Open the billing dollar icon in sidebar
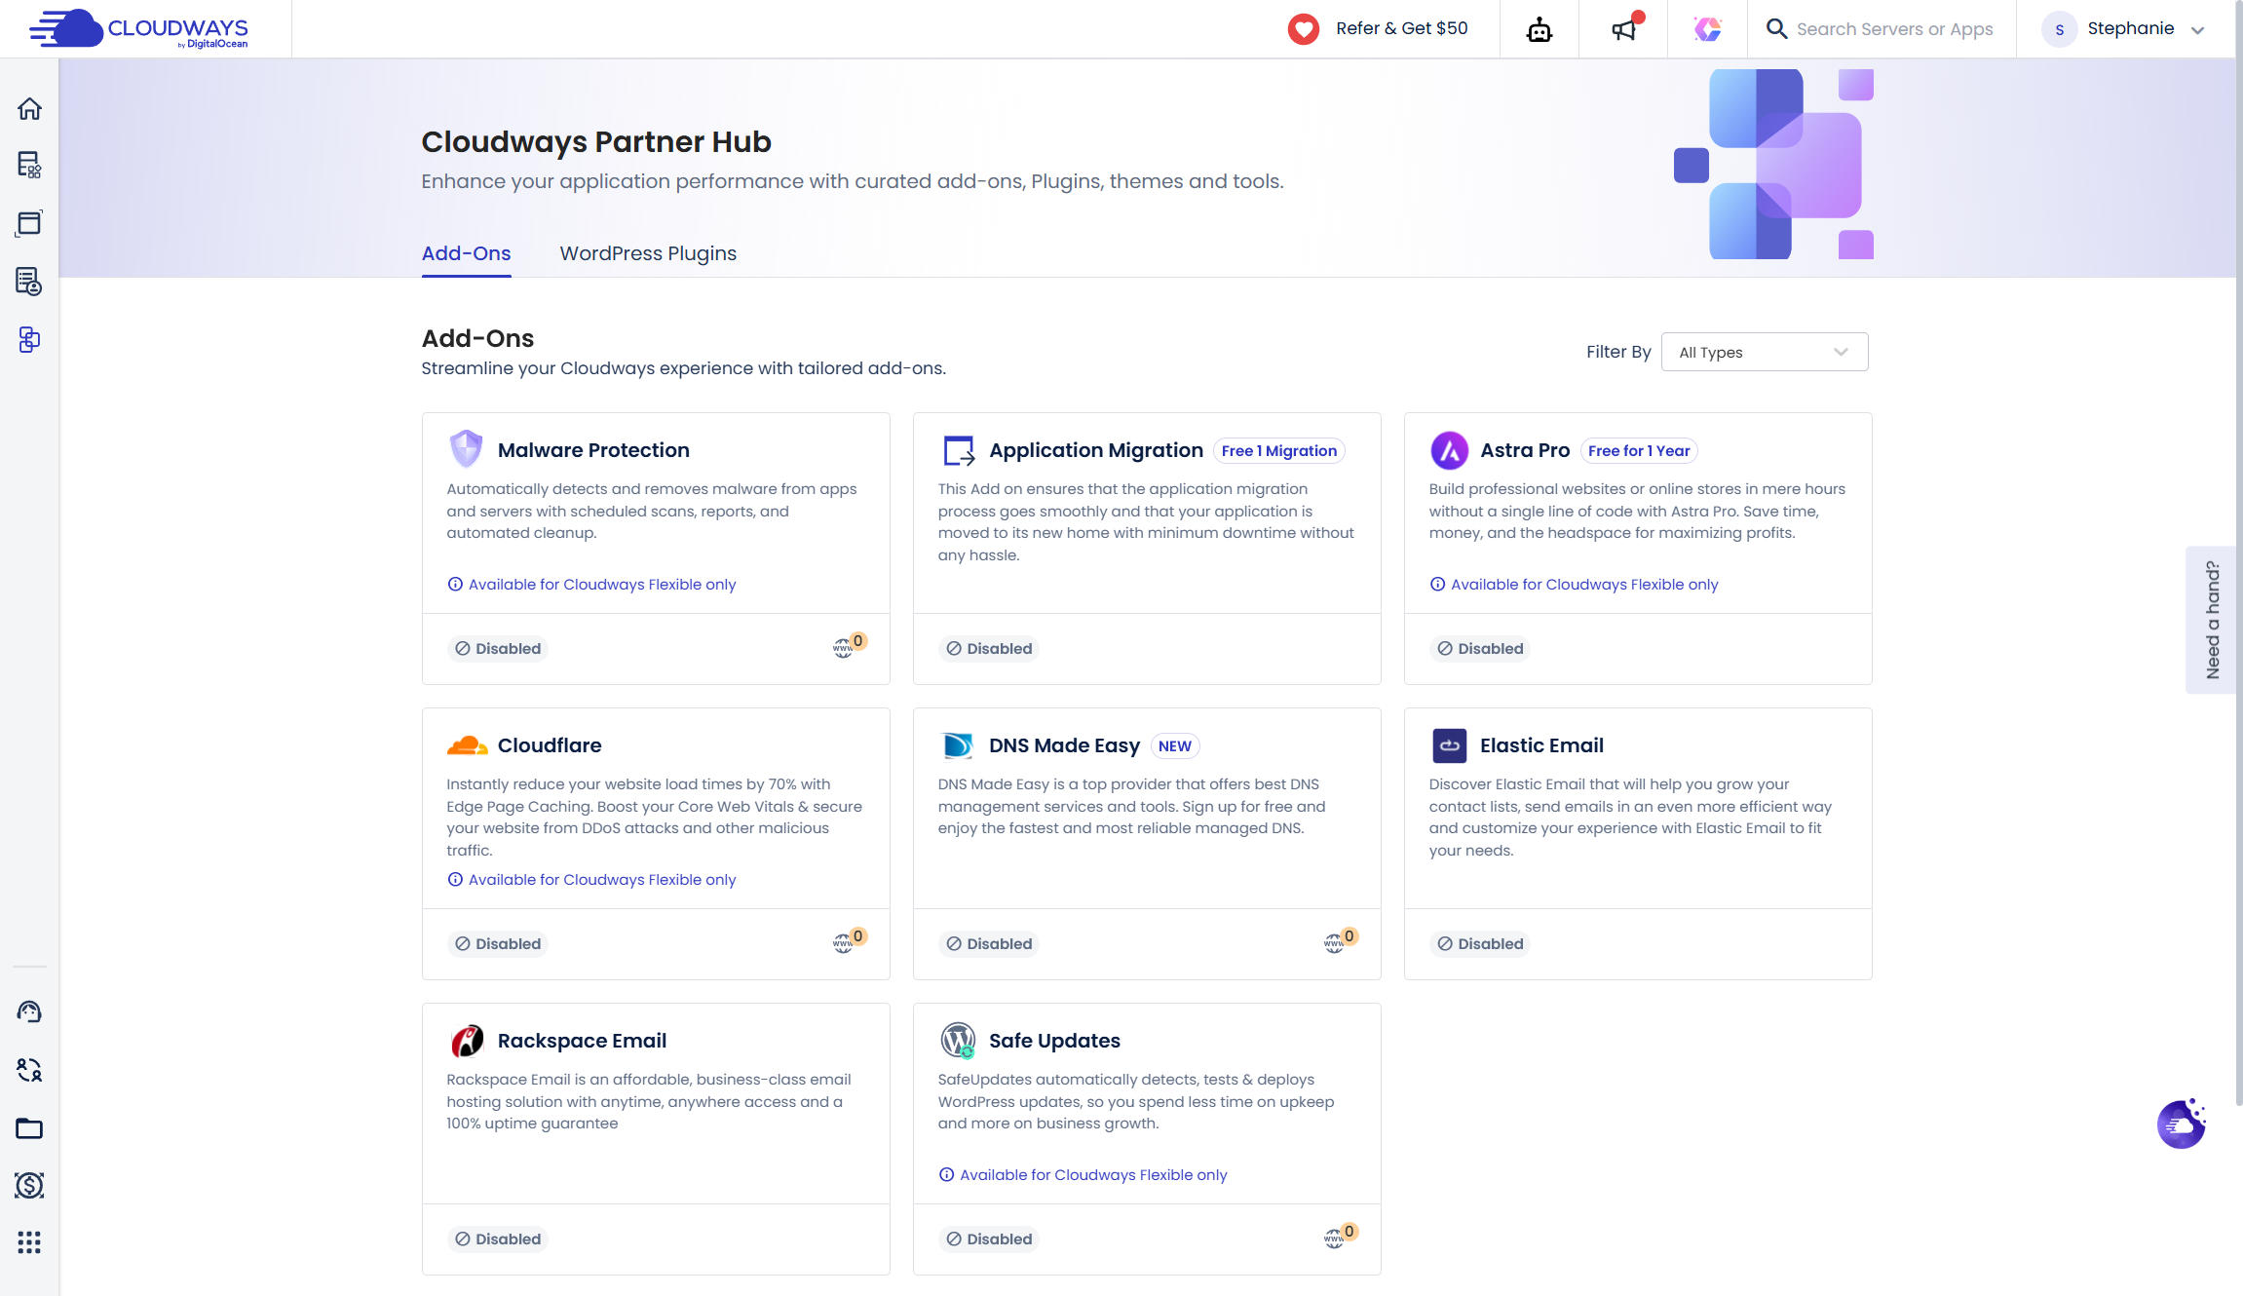The height and width of the screenshot is (1296, 2243). tap(29, 1186)
